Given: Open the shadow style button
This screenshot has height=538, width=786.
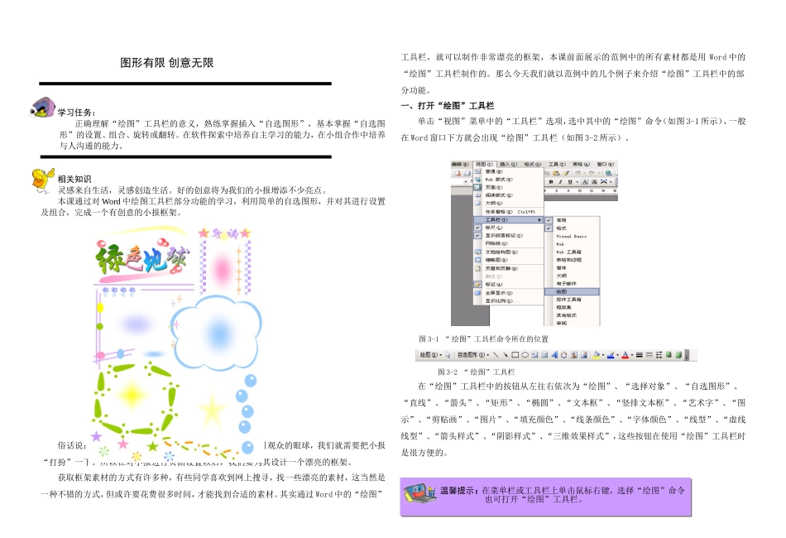Looking at the screenshot, I should pos(669,354).
